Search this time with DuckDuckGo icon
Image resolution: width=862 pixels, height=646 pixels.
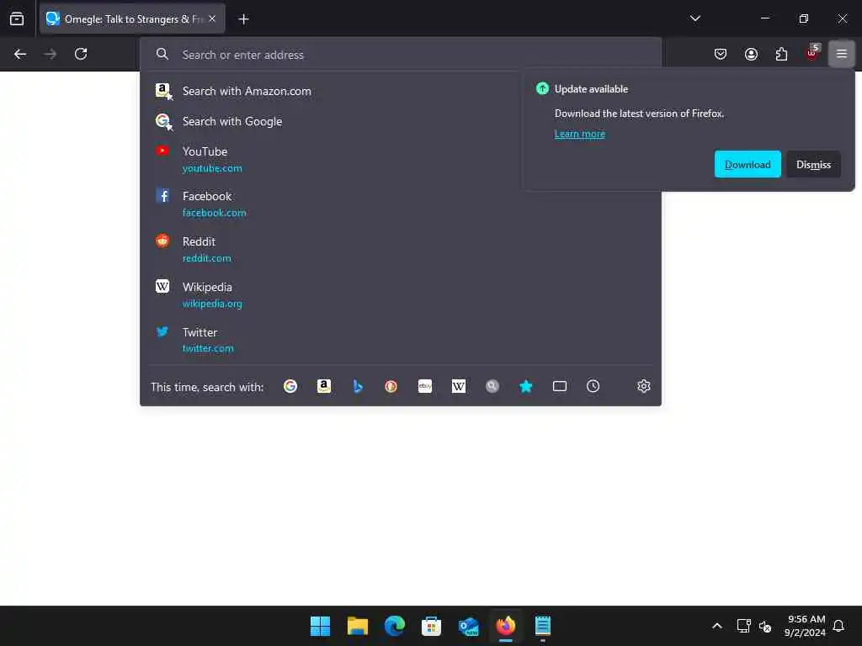click(x=391, y=386)
